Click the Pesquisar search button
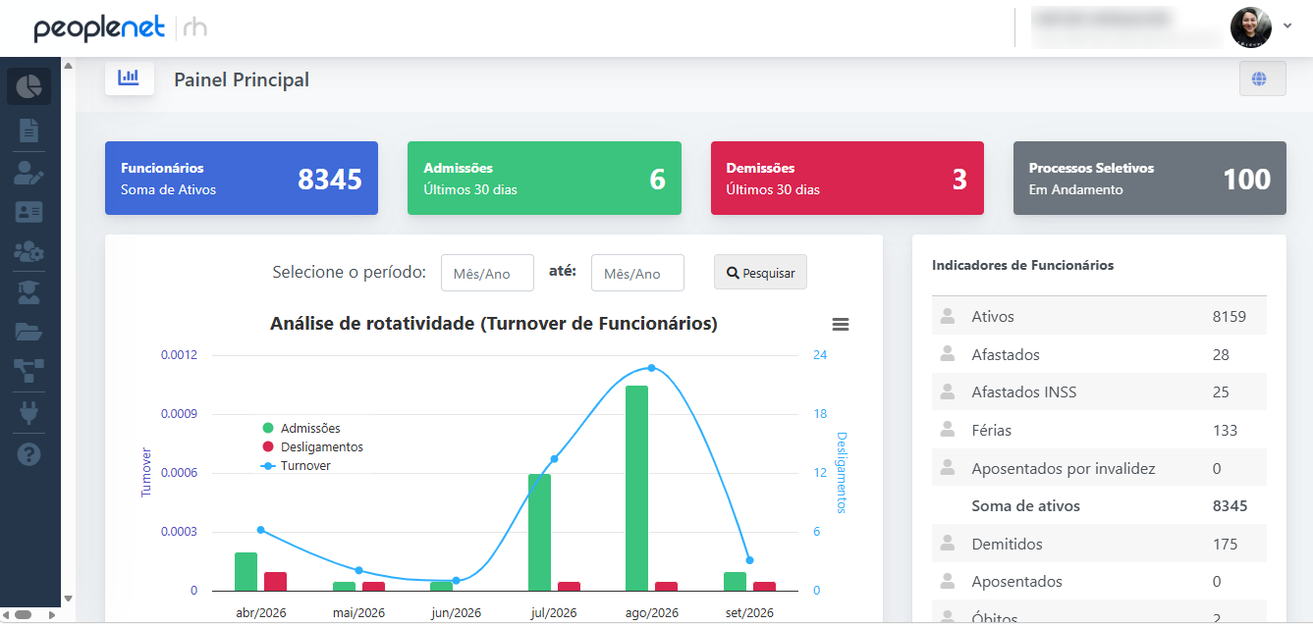This screenshot has height=626, width=1313. (x=760, y=273)
